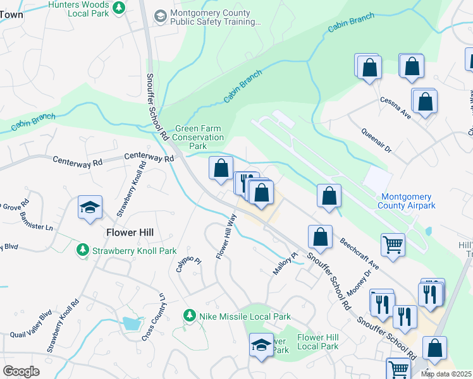473x379 pixels.
Task: Click the Montgomery County Airpark label
Action: point(407,201)
